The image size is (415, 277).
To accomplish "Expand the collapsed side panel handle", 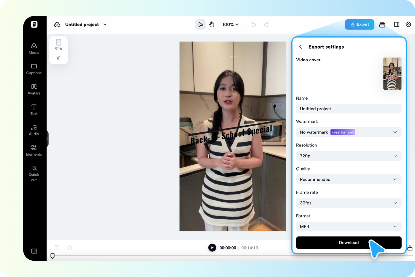I will [47, 139].
